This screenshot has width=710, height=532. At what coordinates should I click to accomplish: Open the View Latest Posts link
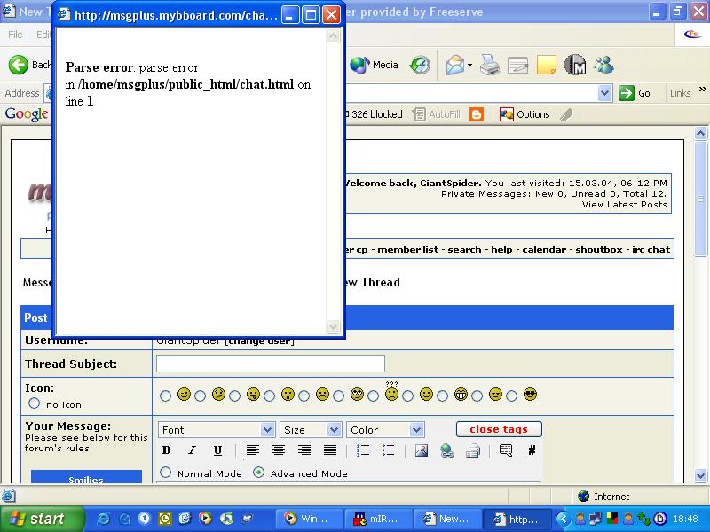pyautogui.click(x=624, y=205)
